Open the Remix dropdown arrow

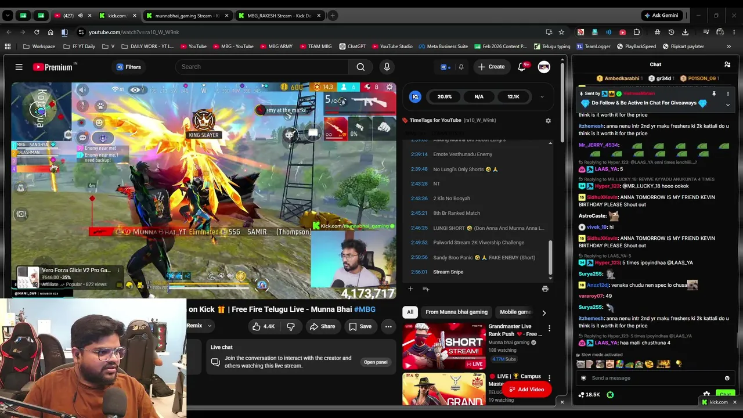point(210,326)
